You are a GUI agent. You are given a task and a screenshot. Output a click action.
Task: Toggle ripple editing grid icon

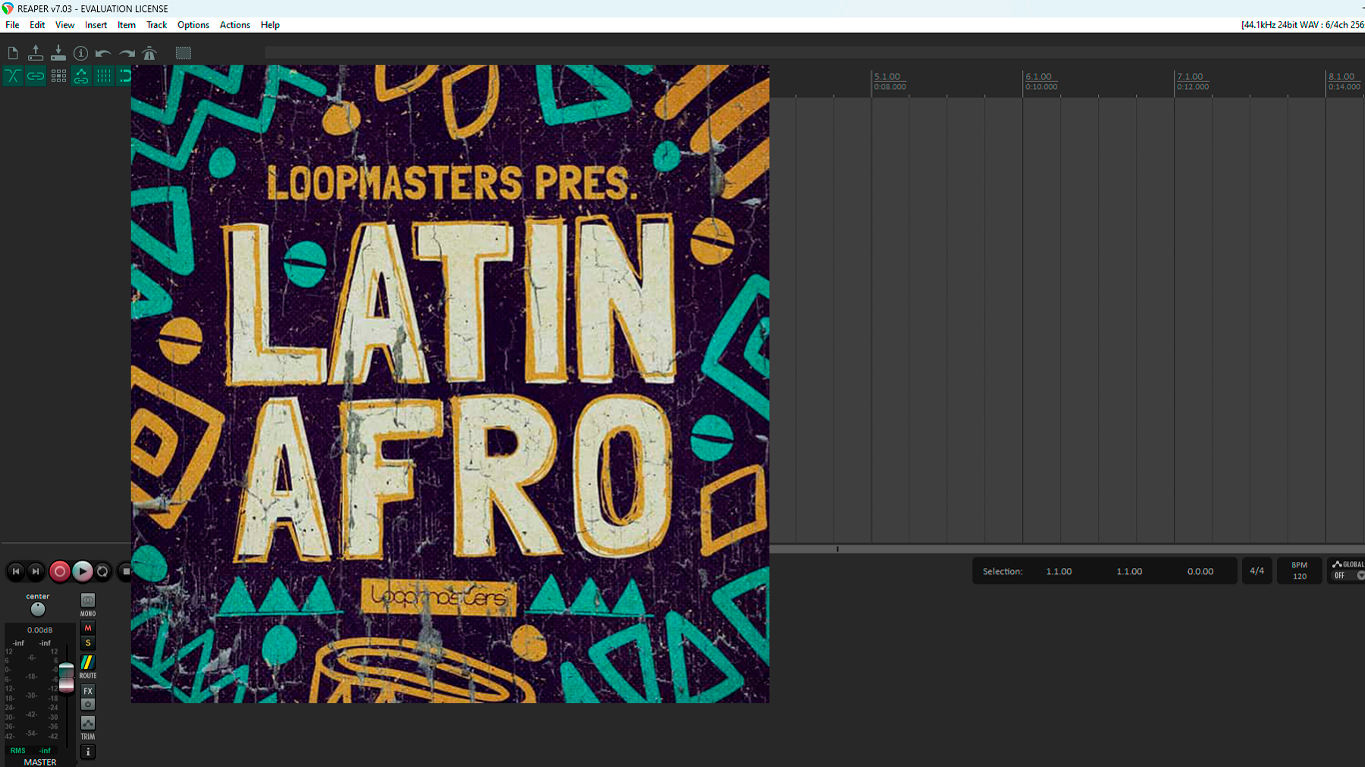pos(58,76)
